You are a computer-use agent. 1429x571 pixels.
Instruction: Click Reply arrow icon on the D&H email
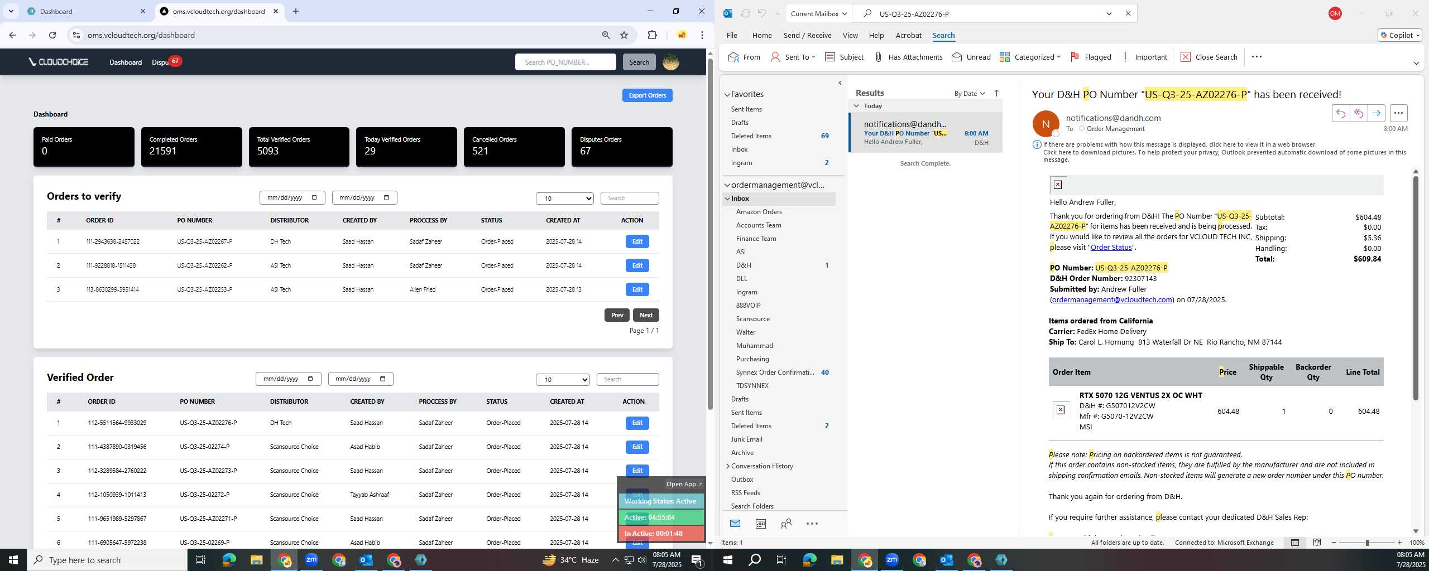click(x=1340, y=113)
